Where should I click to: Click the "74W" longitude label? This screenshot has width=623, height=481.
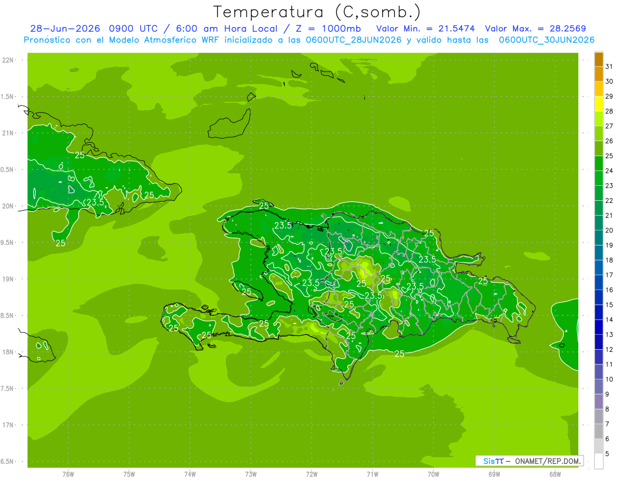pos(189,474)
